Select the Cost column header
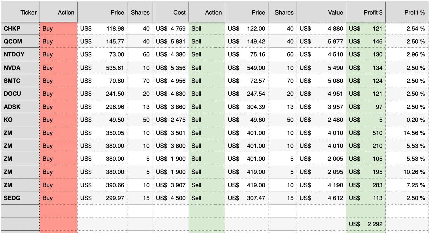429x233 pixels. click(171, 12)
